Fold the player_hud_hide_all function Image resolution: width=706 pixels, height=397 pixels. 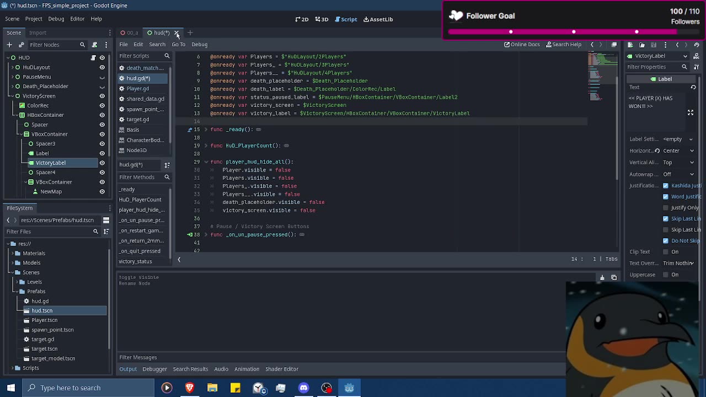[x=206, y=162]
